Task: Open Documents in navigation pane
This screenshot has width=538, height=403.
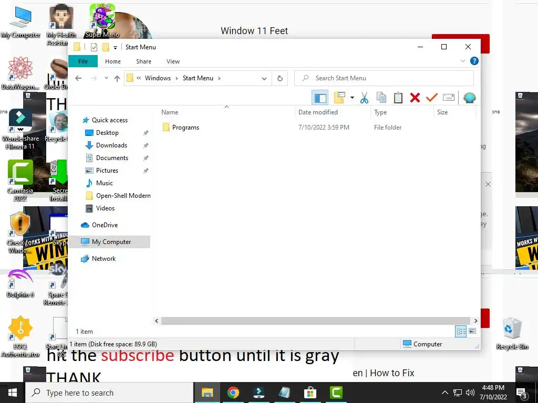Action: (112, 158)
